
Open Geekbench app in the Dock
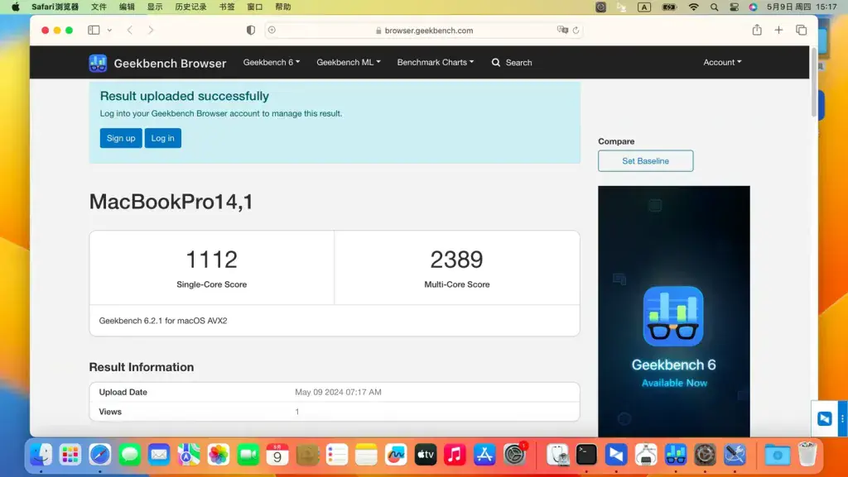676,455
